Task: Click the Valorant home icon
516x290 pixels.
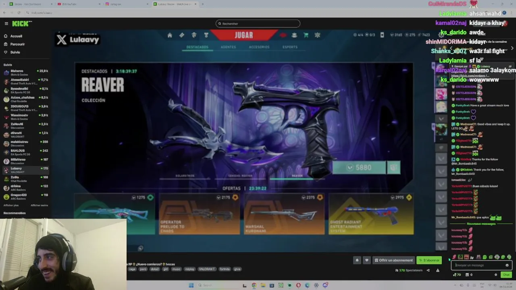Action: click(170, 35)
